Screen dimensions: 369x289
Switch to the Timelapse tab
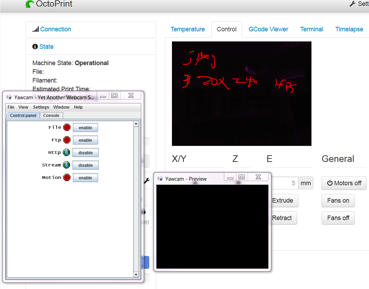point(349,29)
